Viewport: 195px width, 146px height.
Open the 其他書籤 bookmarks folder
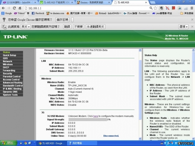tap(187, 13)
